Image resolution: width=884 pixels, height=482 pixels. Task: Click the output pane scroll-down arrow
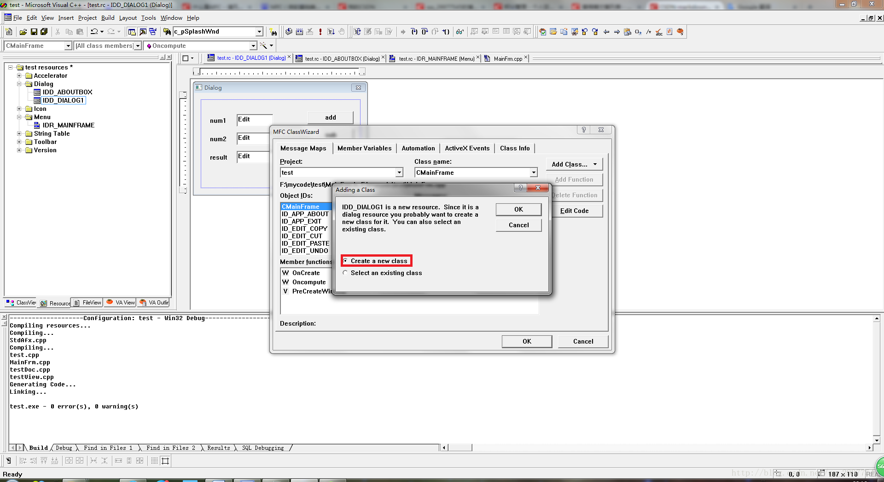coord(877,441)
